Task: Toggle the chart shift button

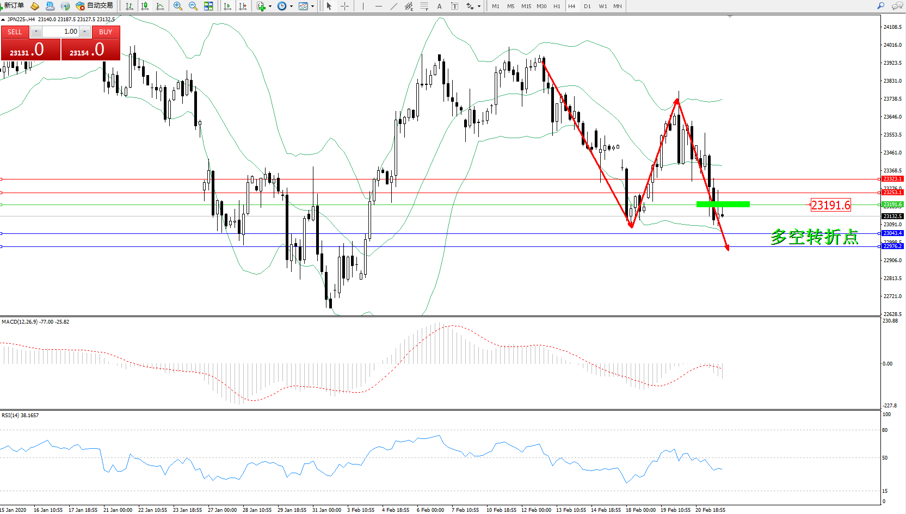Action: click(243, 6)
